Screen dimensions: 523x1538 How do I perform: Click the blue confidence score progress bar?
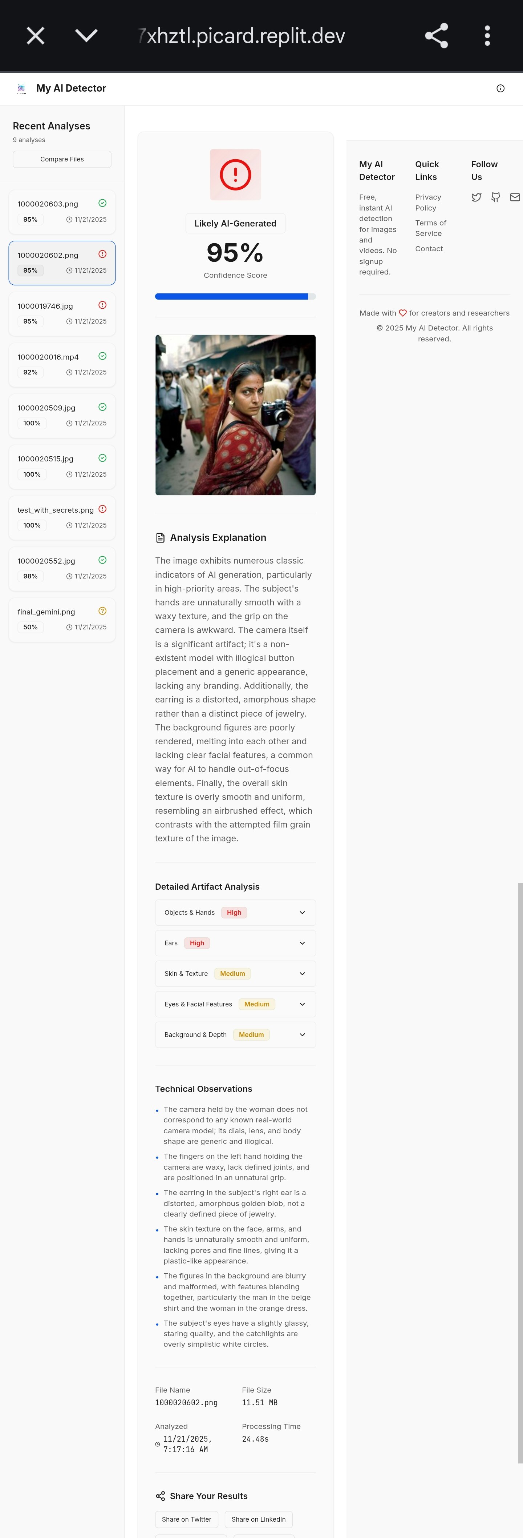click(x=235, y=296)
